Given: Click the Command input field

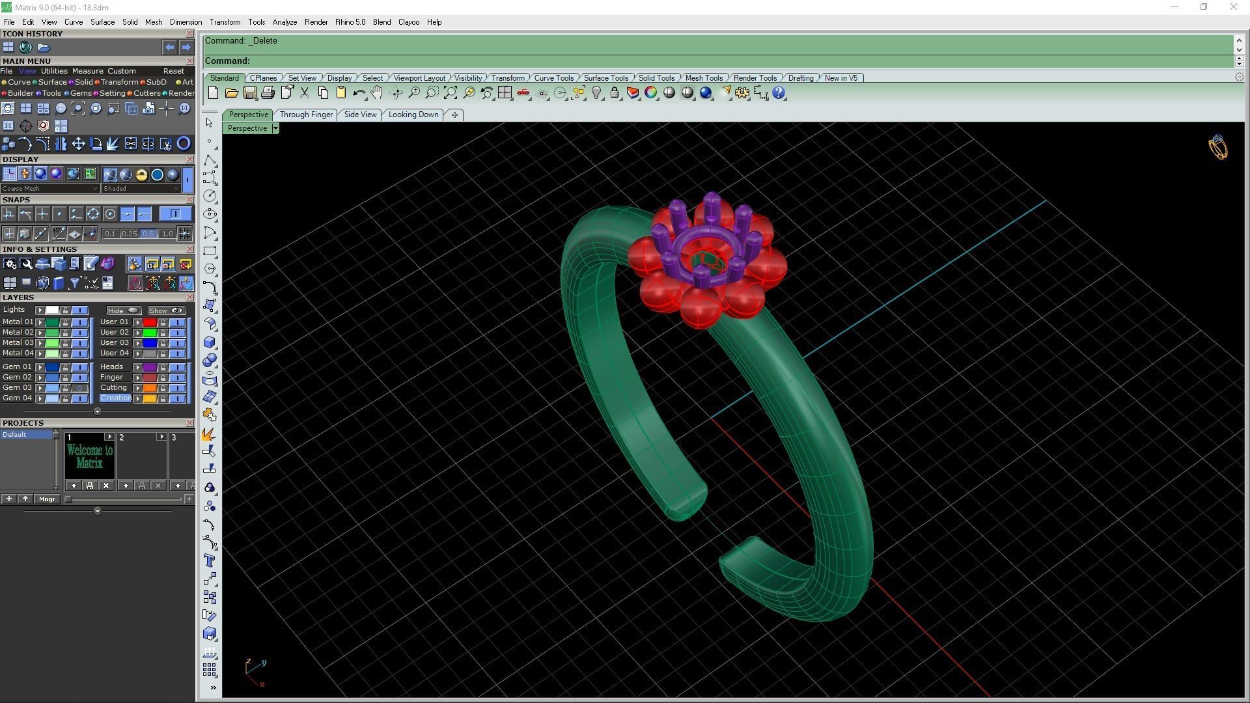Looking at the screenshot, I should click(719, 61).
